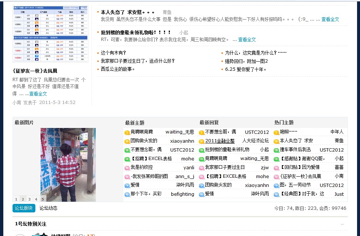The height and width of the screenshot is (236, 360).
Task: Click rank 1 icon beside 竞聘啊竞聘 in 最新主题
Action: pyautogui.click(x=127, y=132)
